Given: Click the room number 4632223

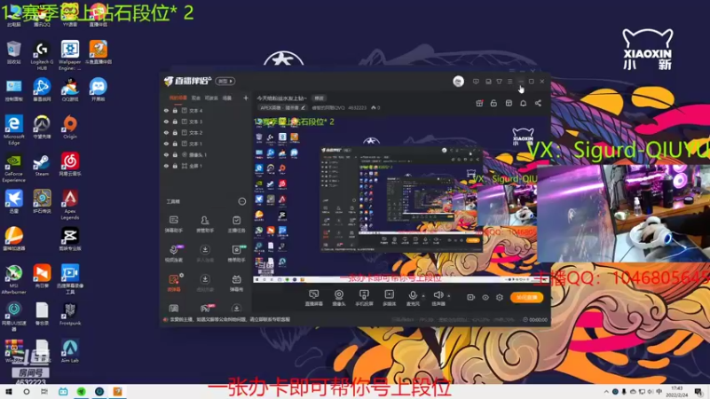Looking at the screenshot, I should click(358, 107).
